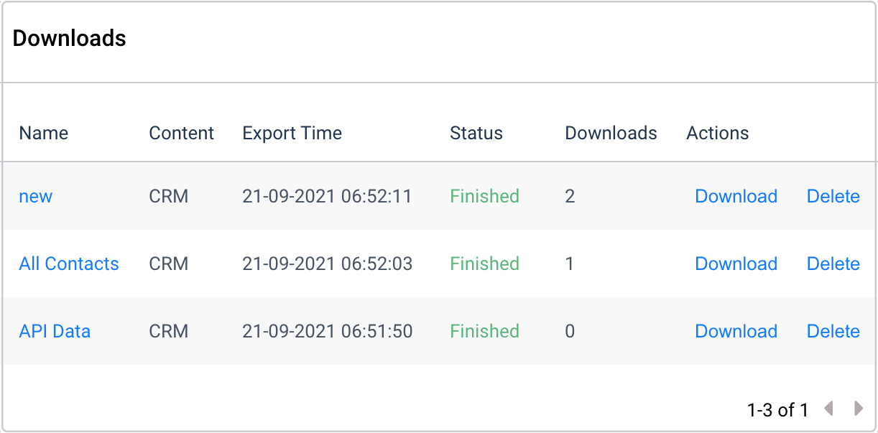
Task: Click the Downloads column header
Action: tap(611, 133)
